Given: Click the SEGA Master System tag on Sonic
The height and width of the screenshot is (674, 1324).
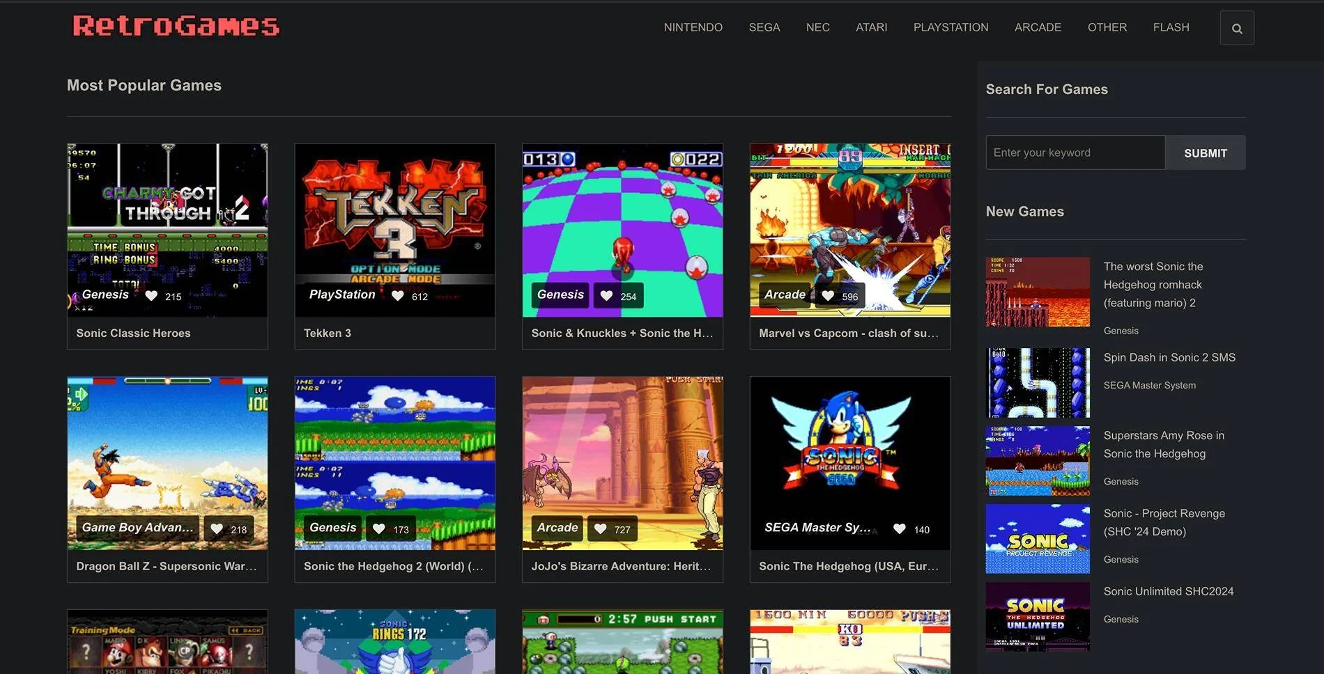Looking at the screenshot, I should point(817,528).
